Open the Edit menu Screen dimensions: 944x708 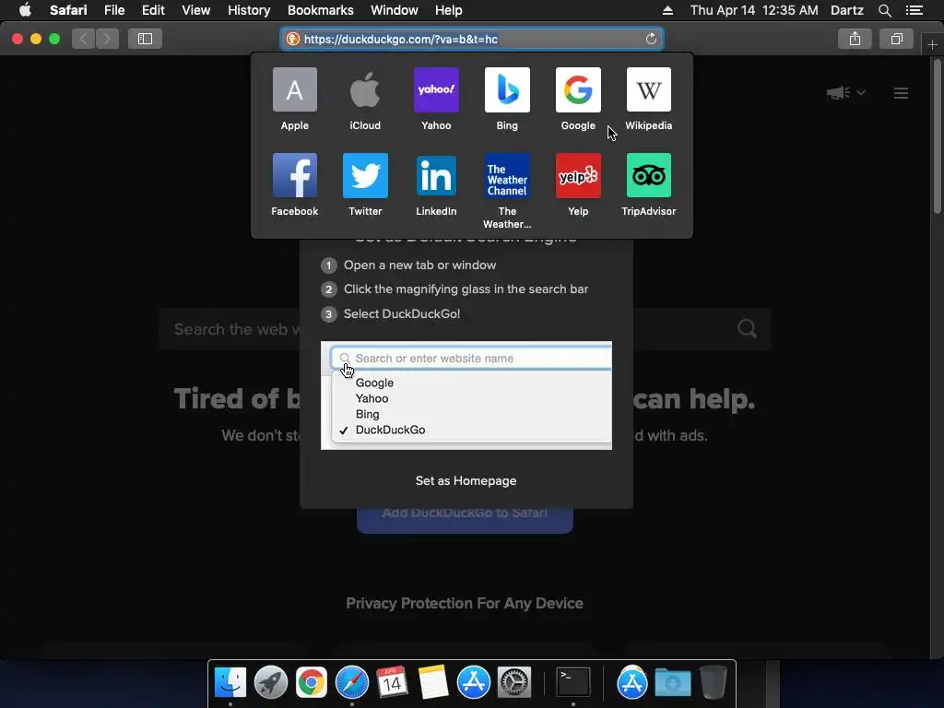tap(153, 10)
